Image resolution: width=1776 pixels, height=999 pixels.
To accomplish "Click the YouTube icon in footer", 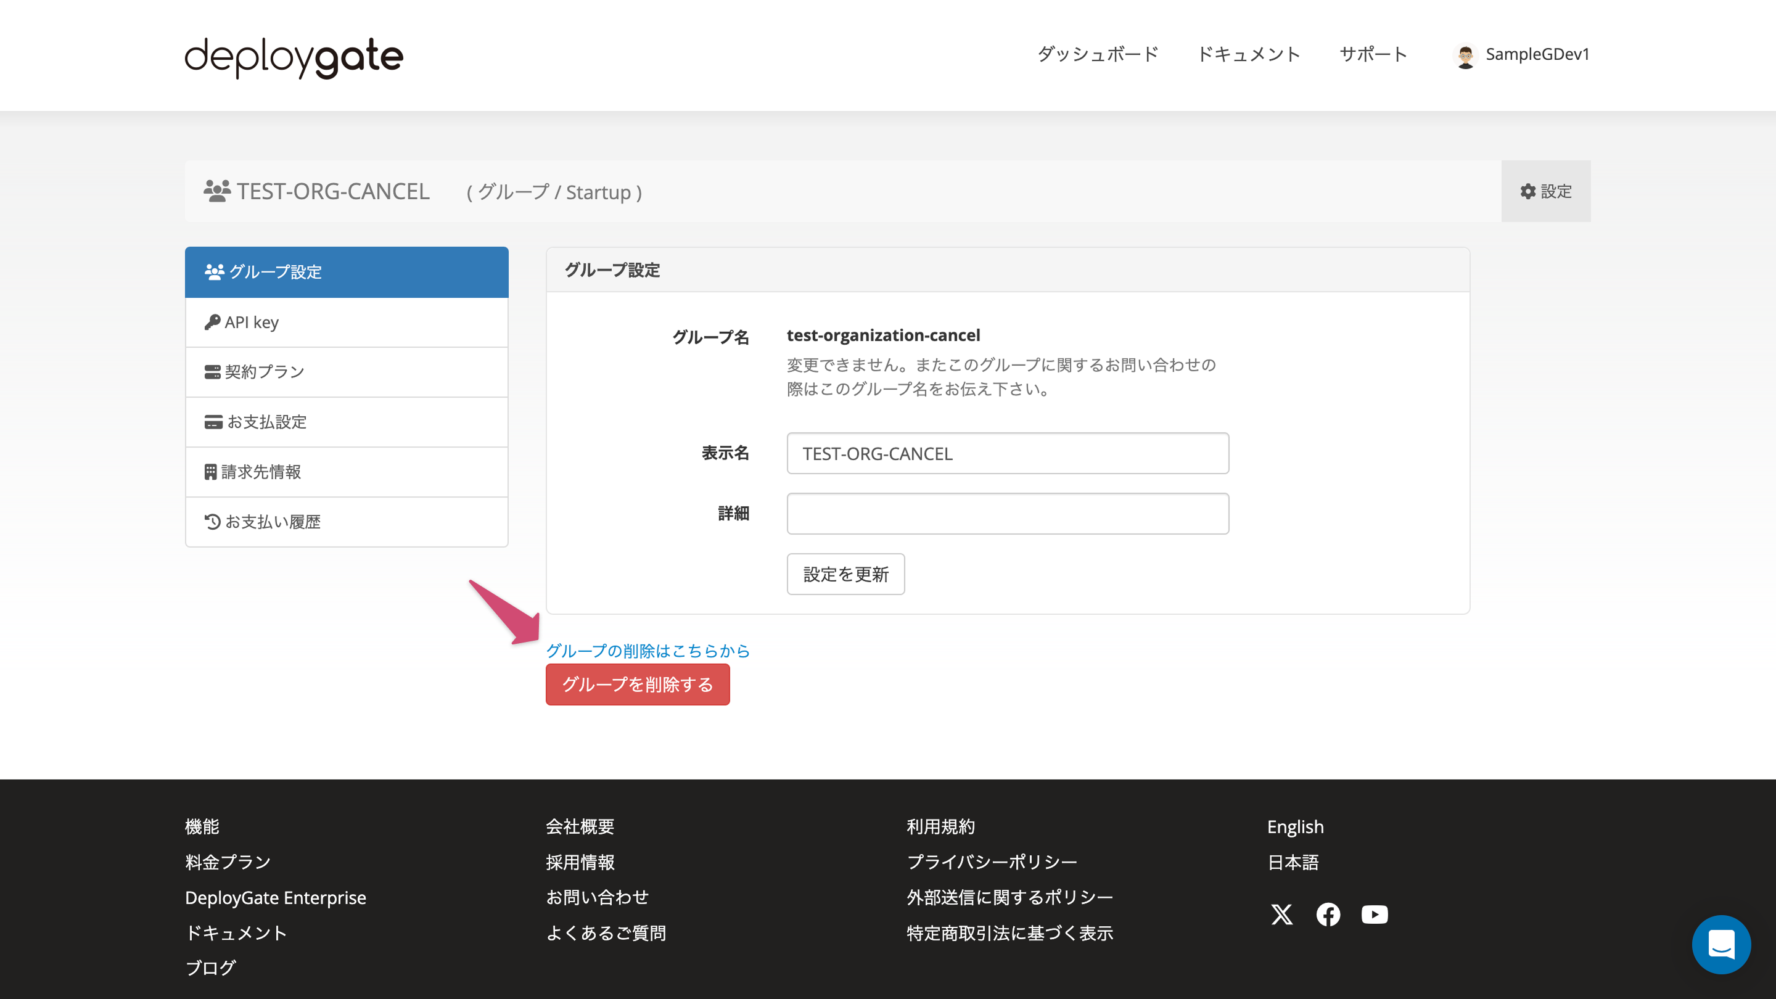I will click(x=1374, y=915).
